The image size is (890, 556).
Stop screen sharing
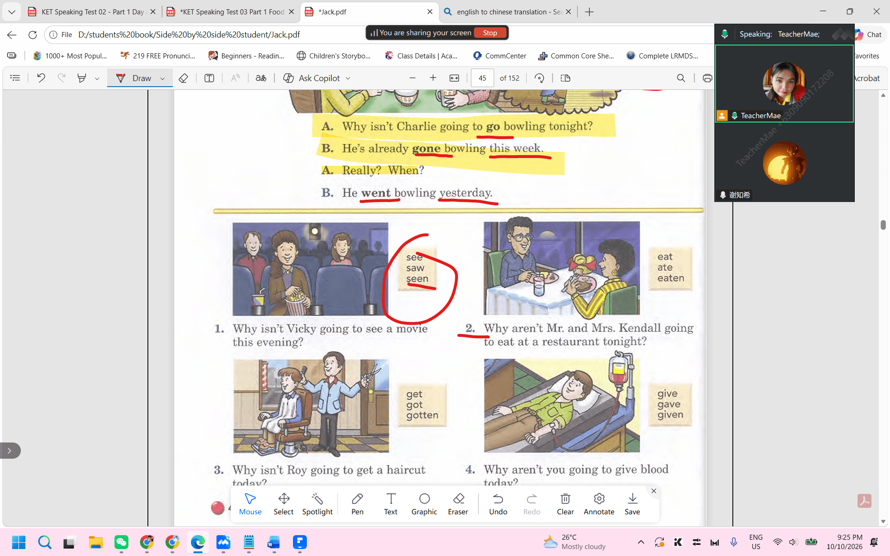pos(490,33)
